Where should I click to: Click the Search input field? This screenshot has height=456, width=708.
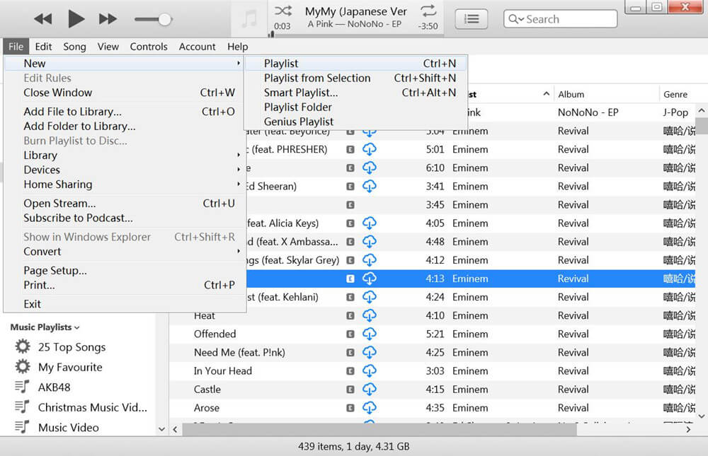coord(560,19)
